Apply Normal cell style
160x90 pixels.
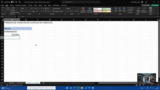point(98,9)
